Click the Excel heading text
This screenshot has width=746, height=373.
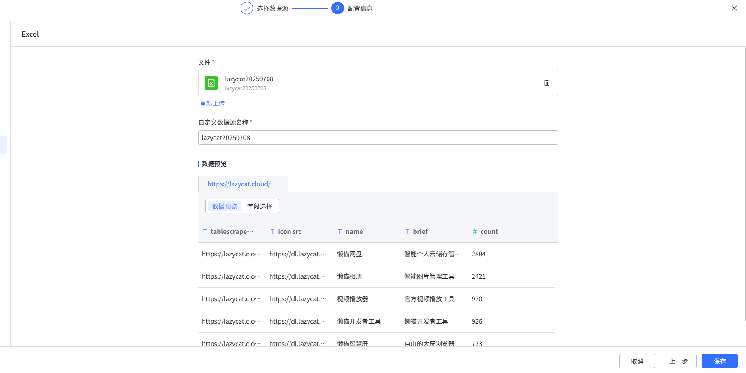(30, 34)
